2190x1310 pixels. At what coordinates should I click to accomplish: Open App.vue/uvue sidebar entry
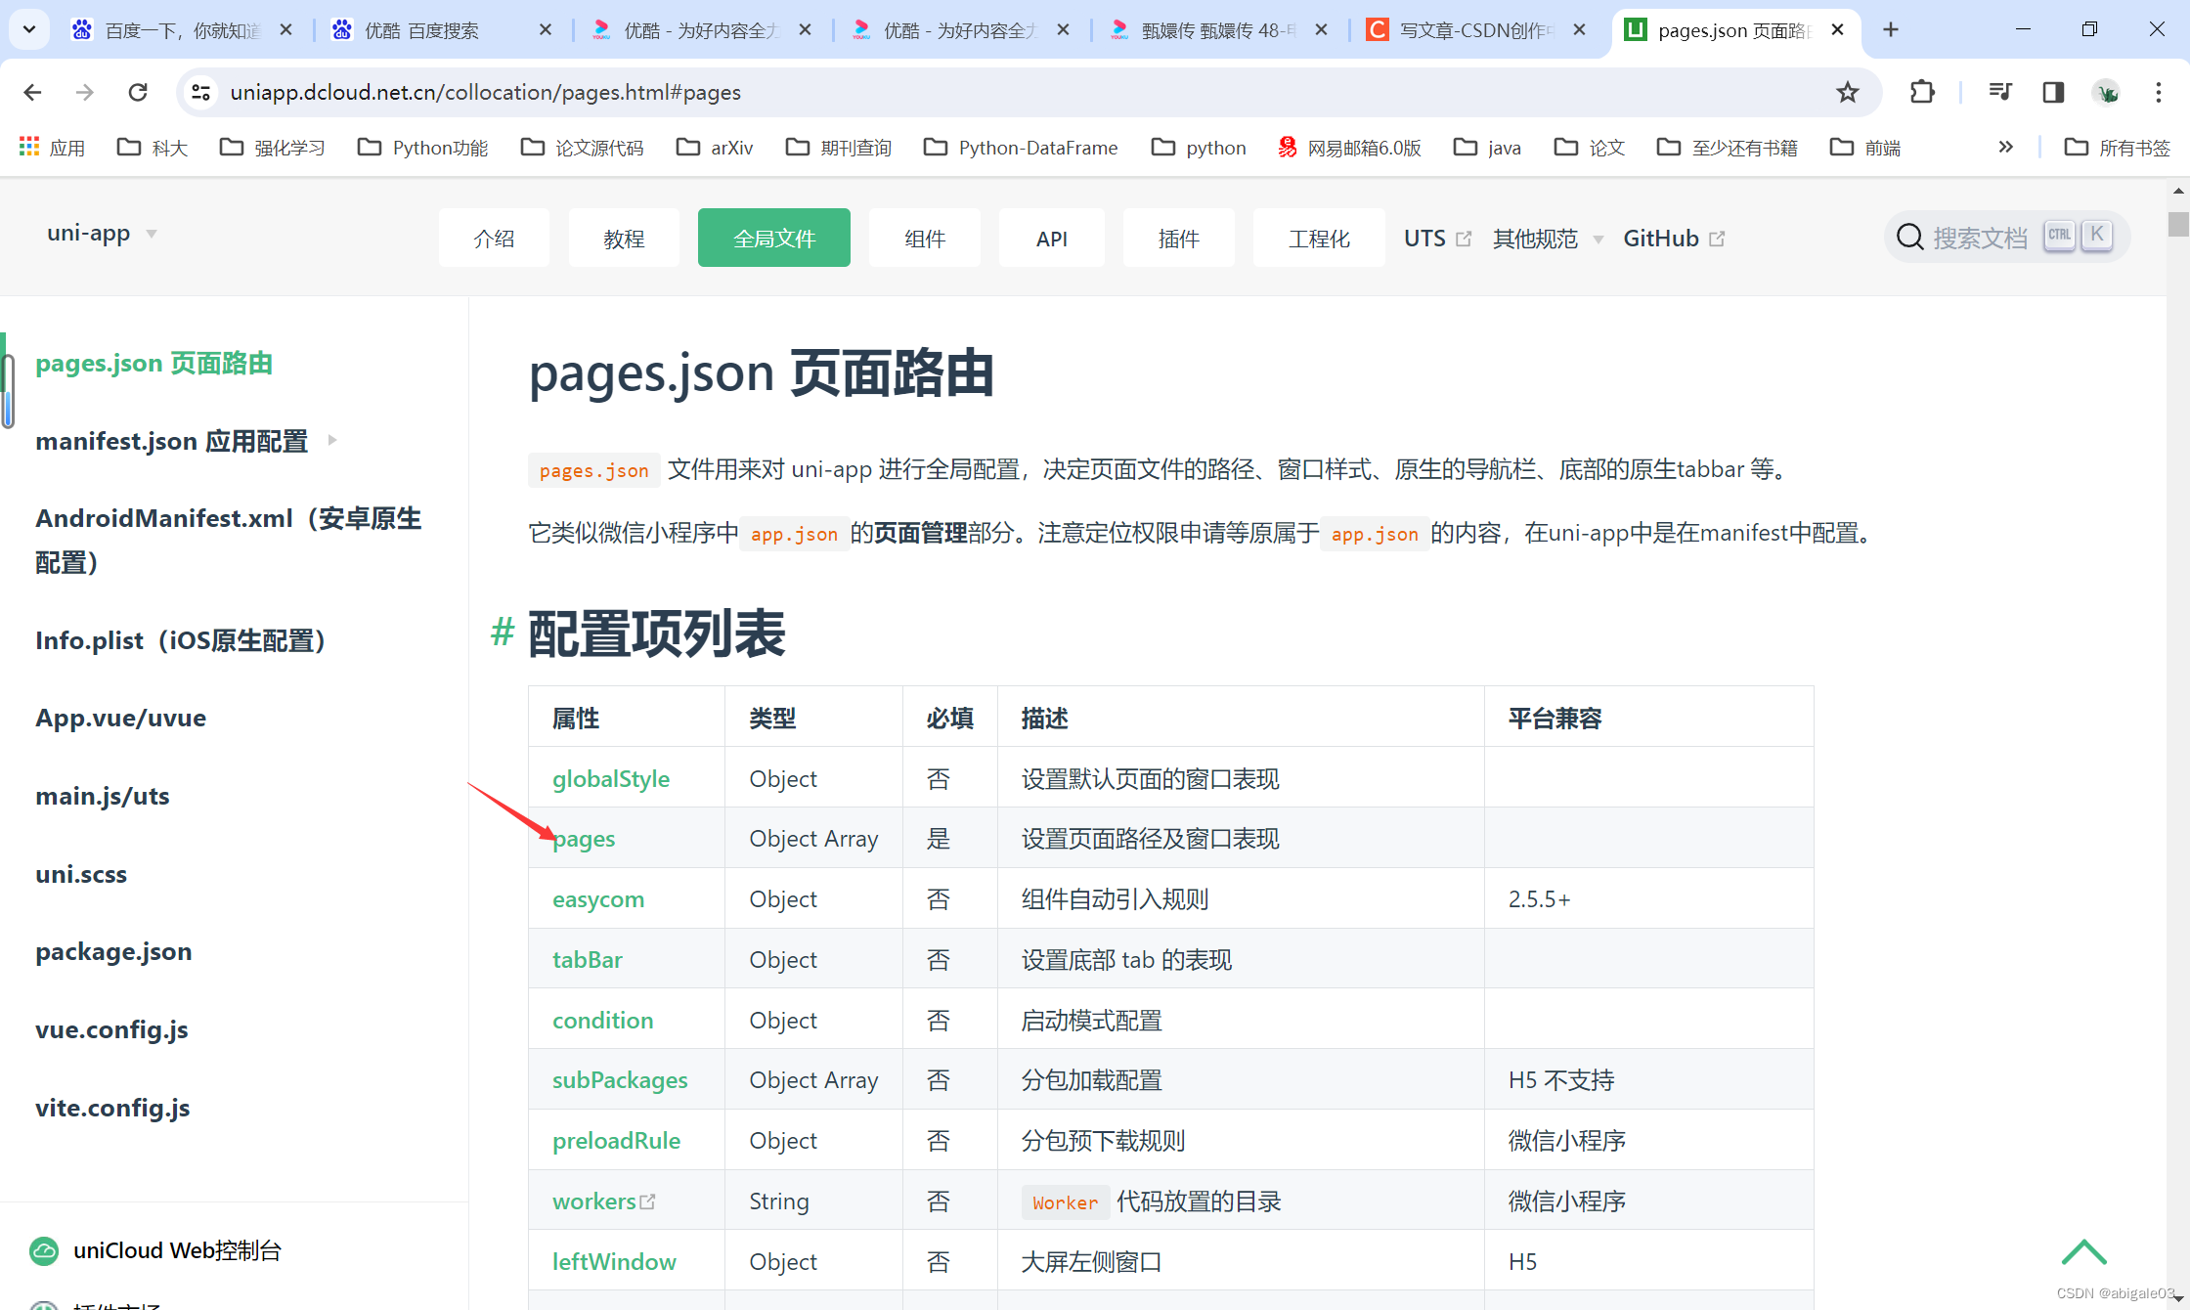pyautogui.click(x=121, y=718)
